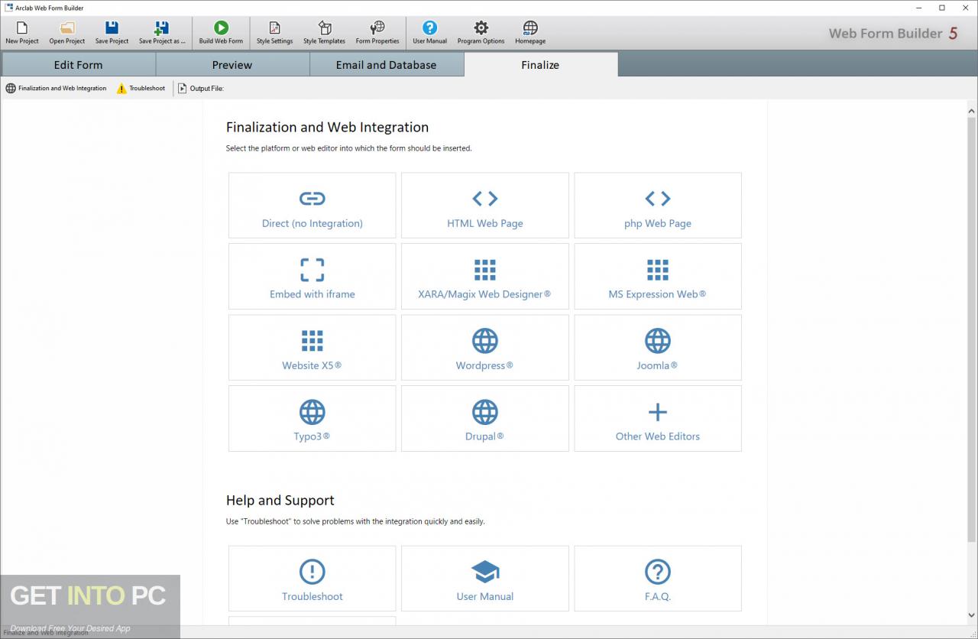Click the Arclab Web Form Builder title text
Image resolution: width=978 pixels, height=639 pixels.
pyautogui.click(x=50, y=8)
